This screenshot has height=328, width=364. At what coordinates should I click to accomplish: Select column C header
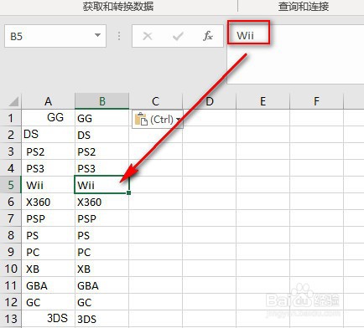(156, 101)
